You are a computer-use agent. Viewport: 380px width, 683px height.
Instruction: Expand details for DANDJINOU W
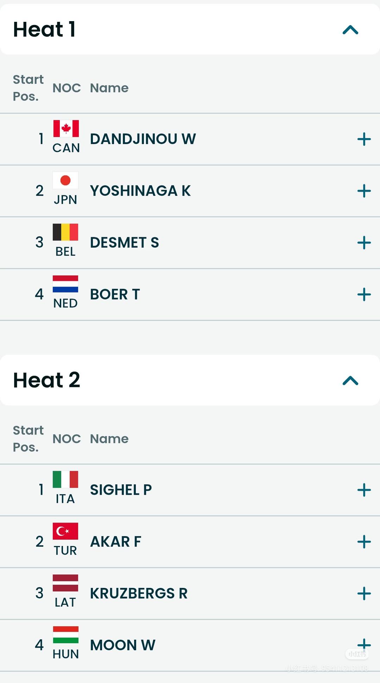point(364,139)
